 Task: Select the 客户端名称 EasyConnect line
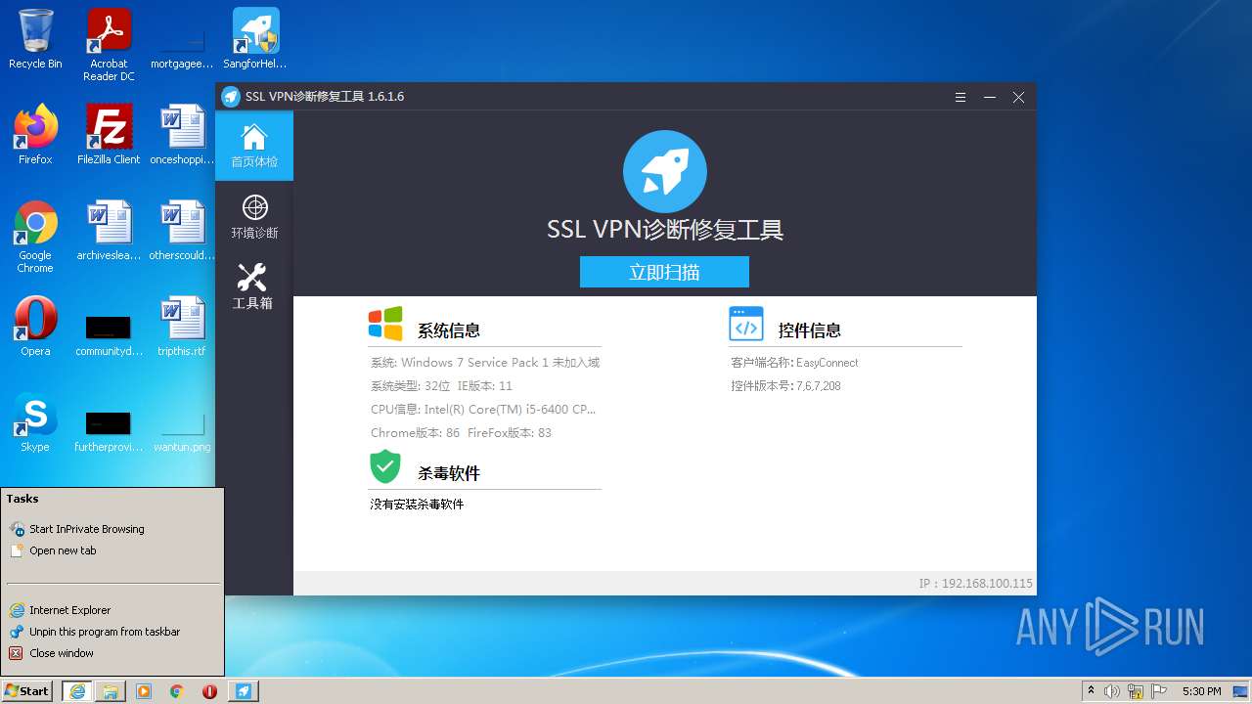pyautogui.click(x=794, y=363)
